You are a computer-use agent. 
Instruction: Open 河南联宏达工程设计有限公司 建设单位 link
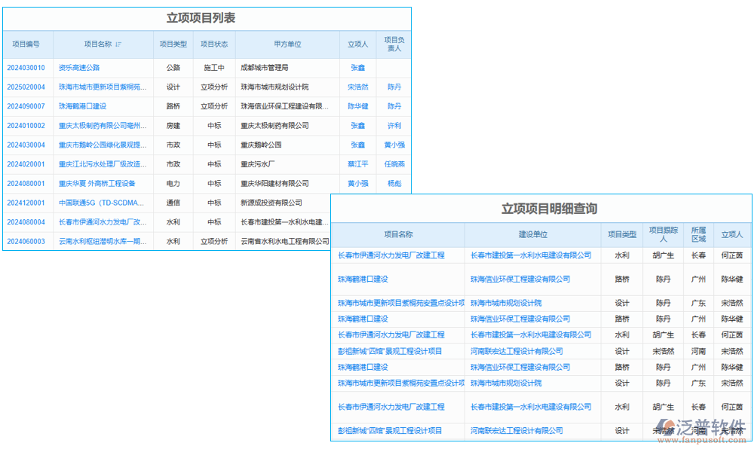(x=516, y=350)
